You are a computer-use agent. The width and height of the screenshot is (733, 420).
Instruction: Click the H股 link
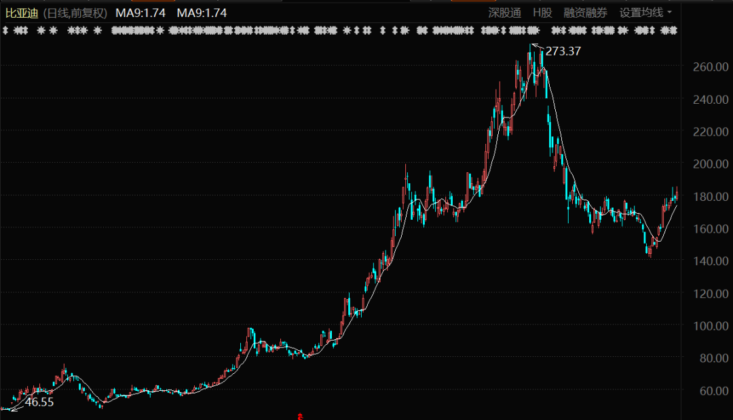(542, 13)
